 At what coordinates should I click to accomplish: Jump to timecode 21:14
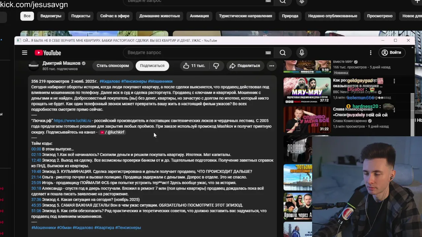click(x=36, y=177)
